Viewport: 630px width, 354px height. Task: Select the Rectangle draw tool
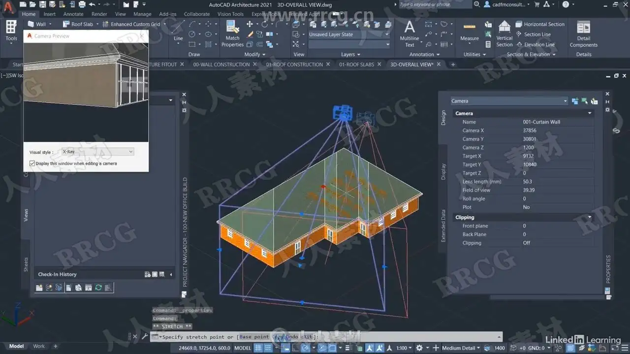click(x=192, y=45)
